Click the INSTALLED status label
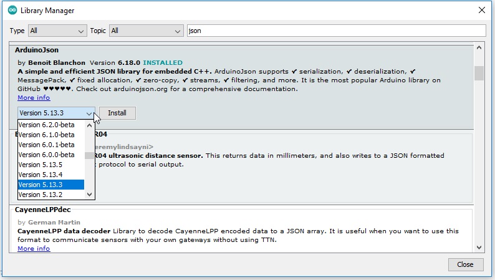The image size is (495, 280). pyautogui.click(x=163, y=62)
